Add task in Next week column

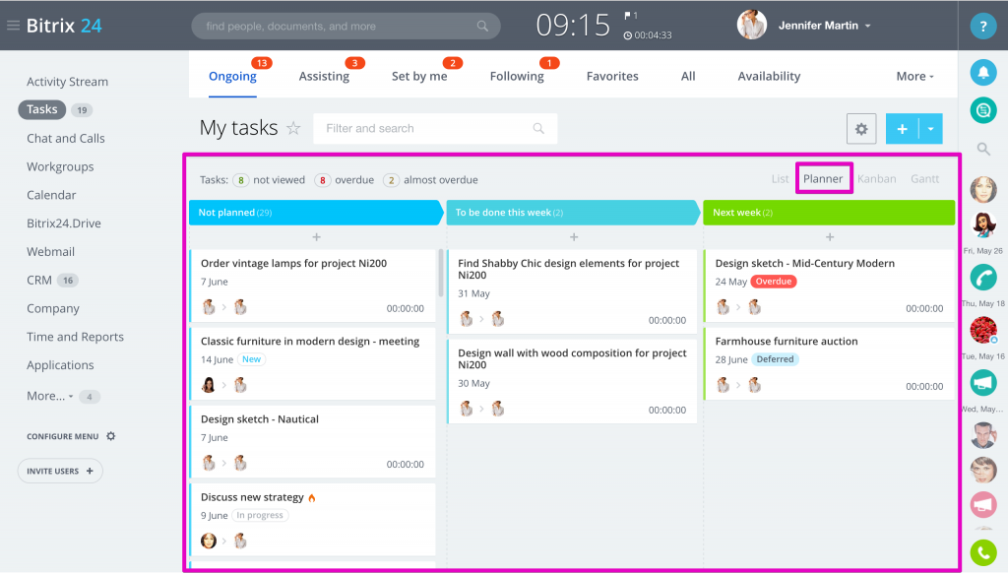coord(830,237)
